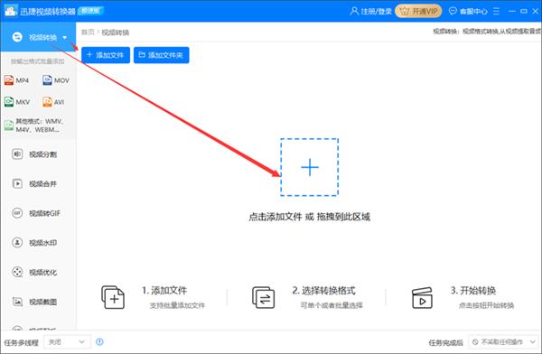Image resolution: width=542 pixels, height=354 pixels.
Task: Click the plus icon in the dashed drop area
Action: click(x=310, y=167)
